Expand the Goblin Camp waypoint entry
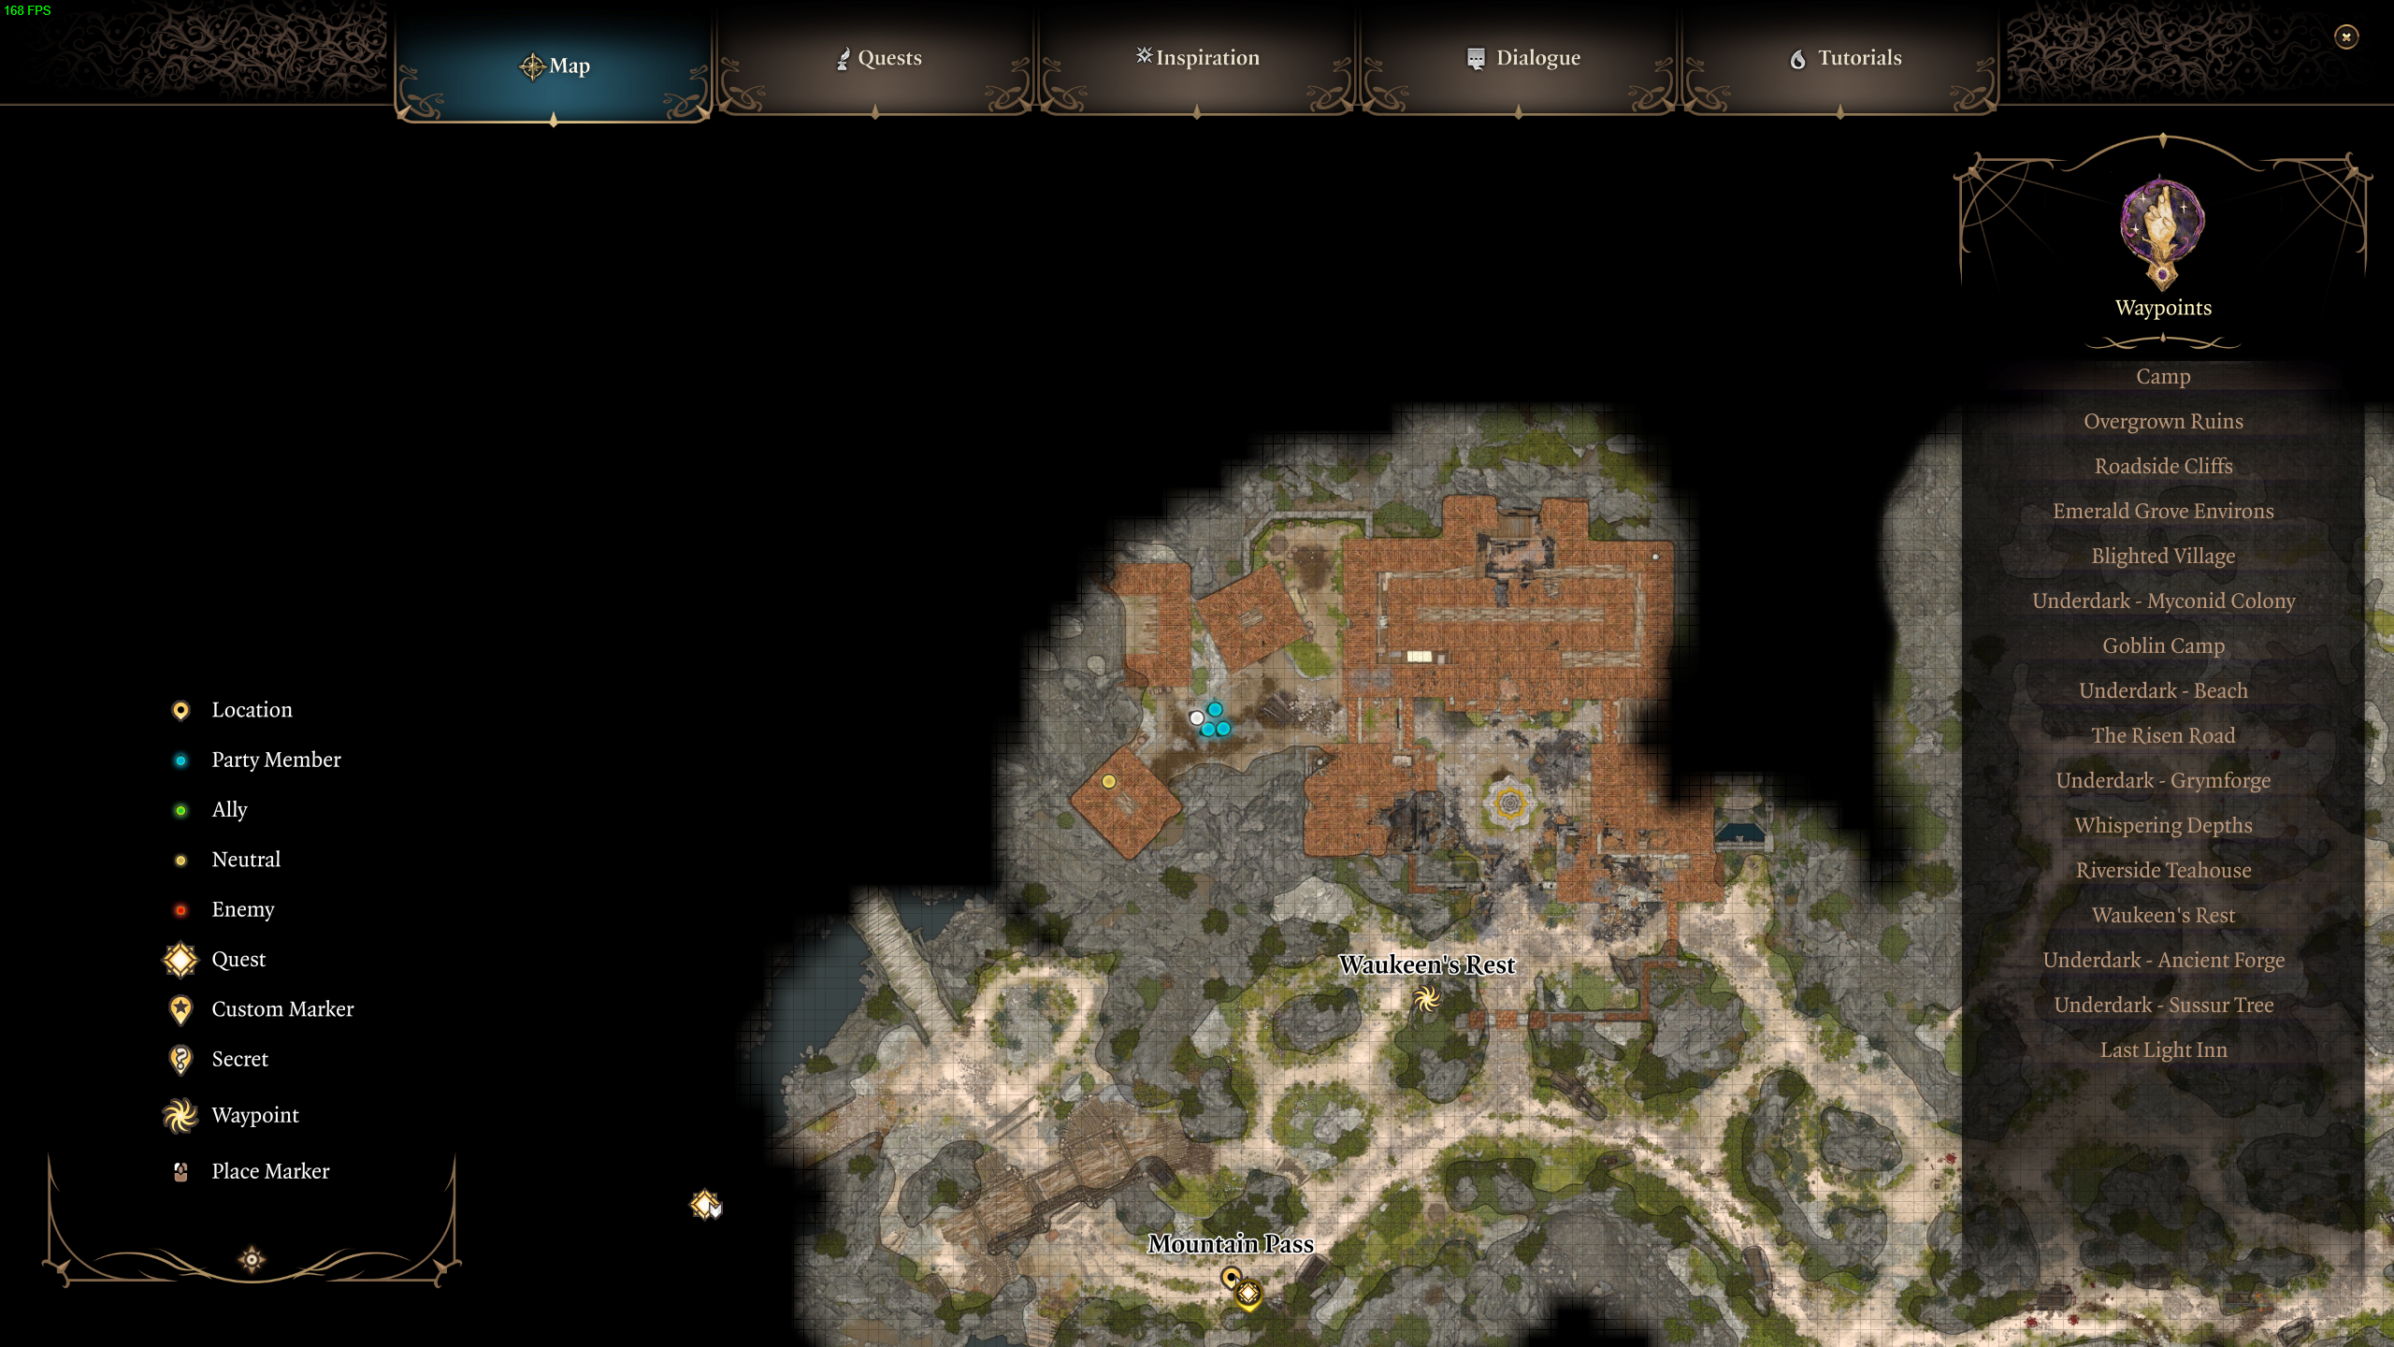Screen dimensions: 2394x1347 pyautogui.click(x=2164, y=645)
